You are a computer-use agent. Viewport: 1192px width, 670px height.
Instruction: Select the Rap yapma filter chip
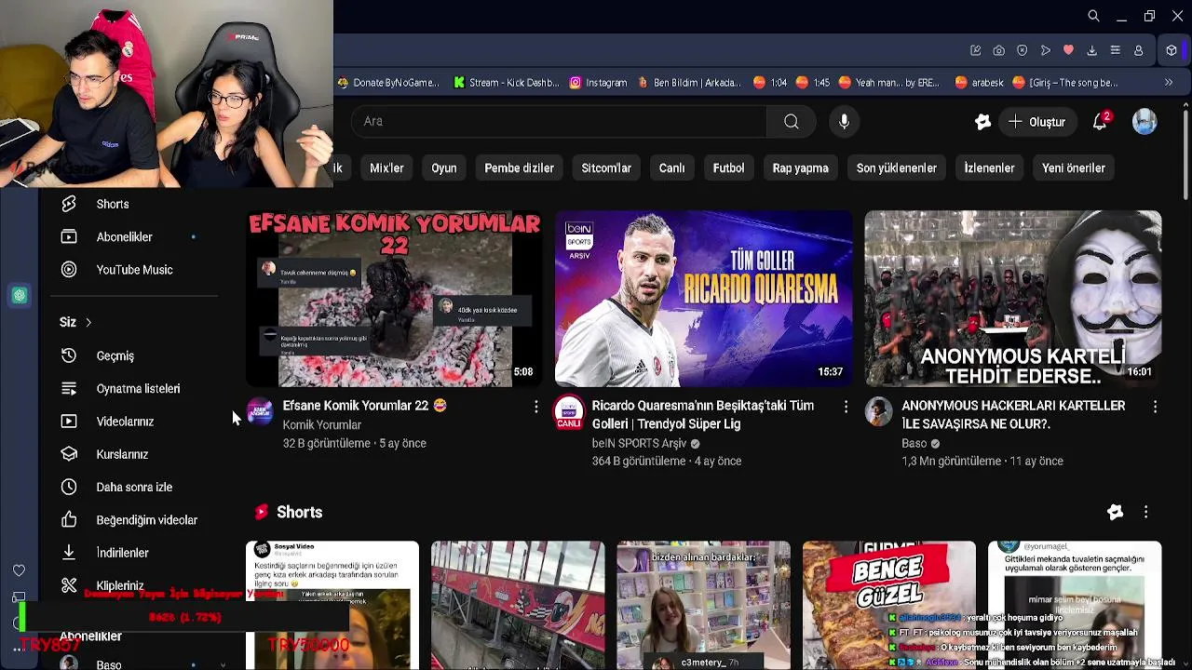pos(800,168)
